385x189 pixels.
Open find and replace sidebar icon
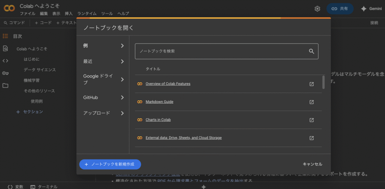(5, 48)
